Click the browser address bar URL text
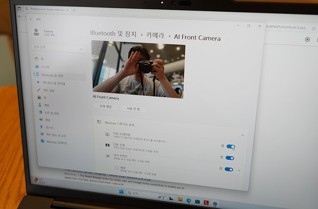This screenshot has height=209, width=318. coord(286,27)
